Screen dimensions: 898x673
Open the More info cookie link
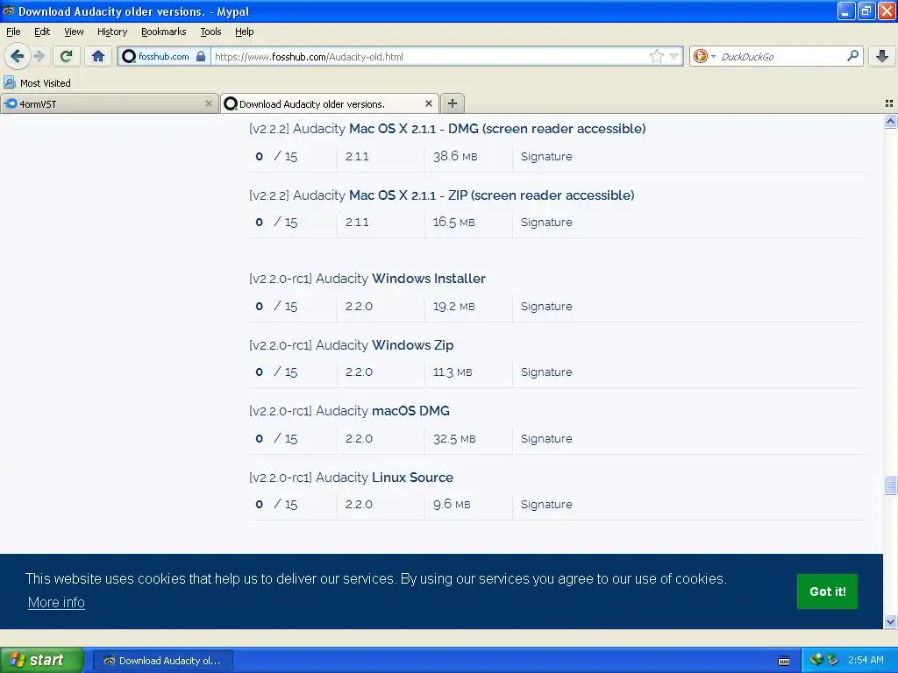click(x=56, y=603)
